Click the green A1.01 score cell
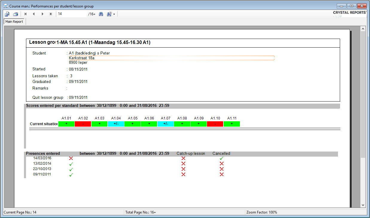 [x=66, y=124]
